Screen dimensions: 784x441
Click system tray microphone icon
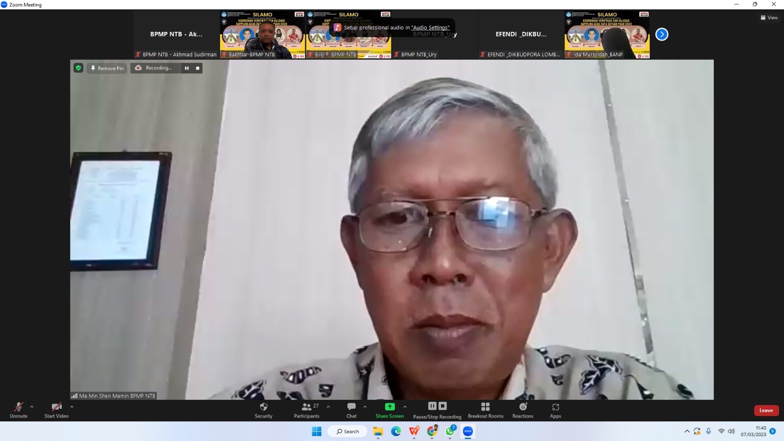[x=709, y=431]
